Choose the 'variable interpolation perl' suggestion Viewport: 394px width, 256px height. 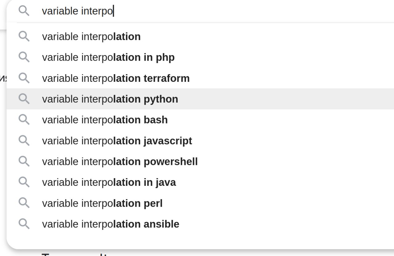click(200, 203)
